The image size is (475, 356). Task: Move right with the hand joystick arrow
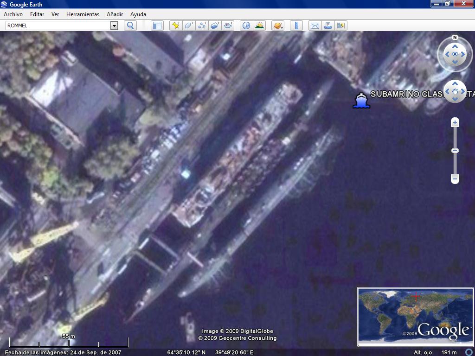coord(463,91)
